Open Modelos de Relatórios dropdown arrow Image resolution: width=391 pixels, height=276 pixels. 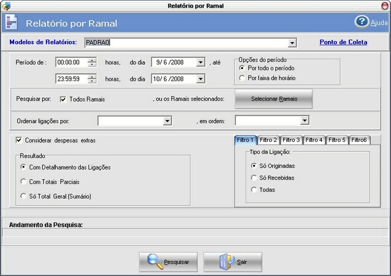[292, 43]
